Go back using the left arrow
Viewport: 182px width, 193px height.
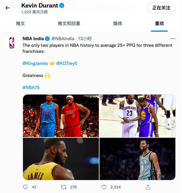coord(8,8)
